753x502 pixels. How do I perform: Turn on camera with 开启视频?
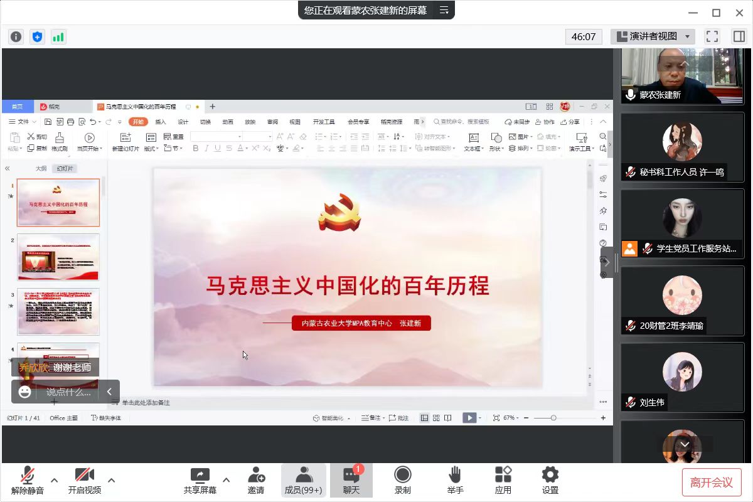pos(84,480)
